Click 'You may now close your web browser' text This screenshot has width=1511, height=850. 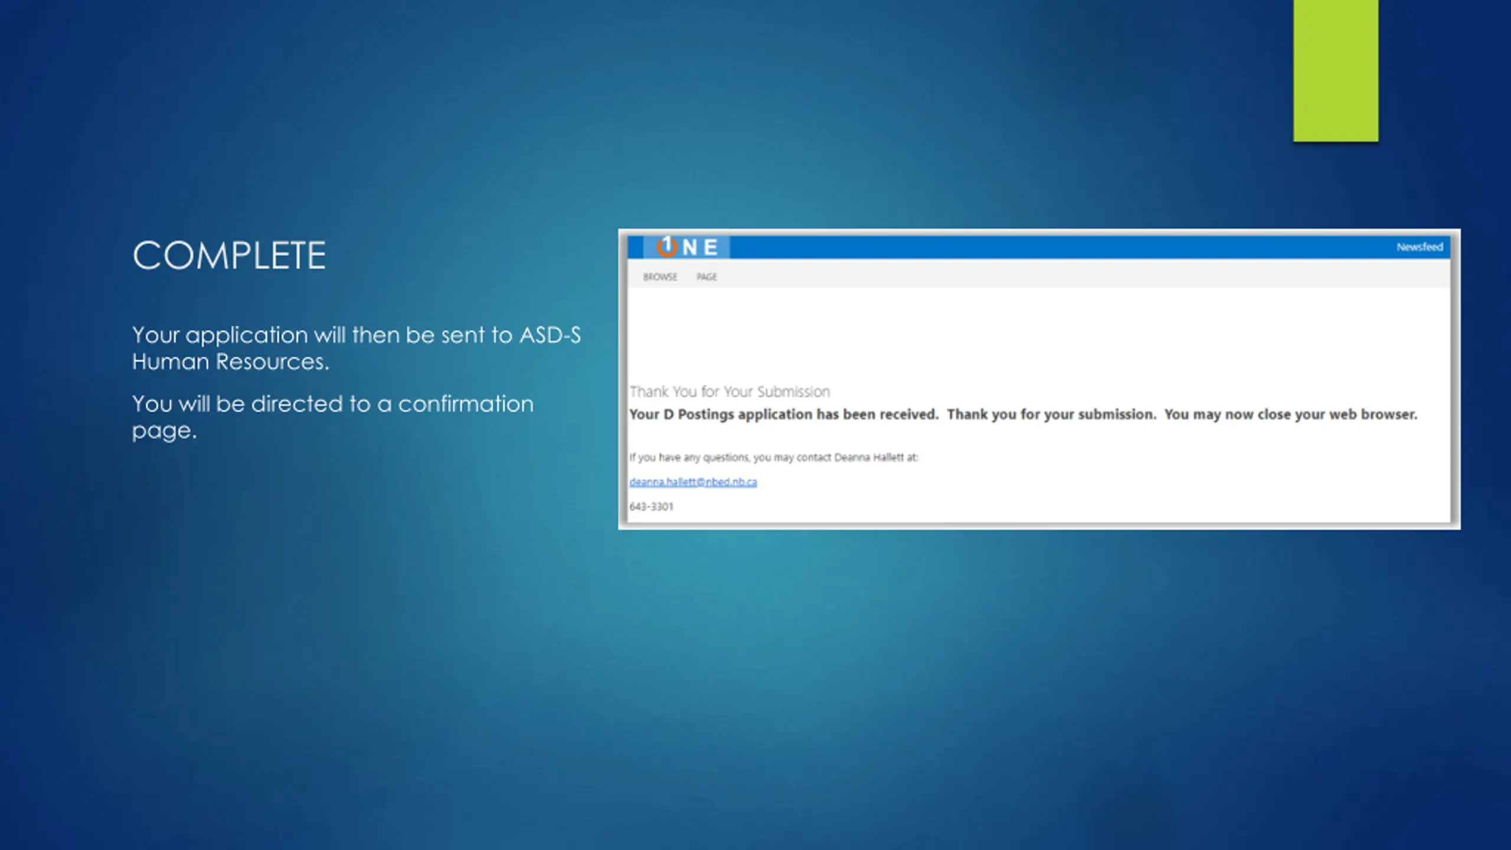(1290, 414)
